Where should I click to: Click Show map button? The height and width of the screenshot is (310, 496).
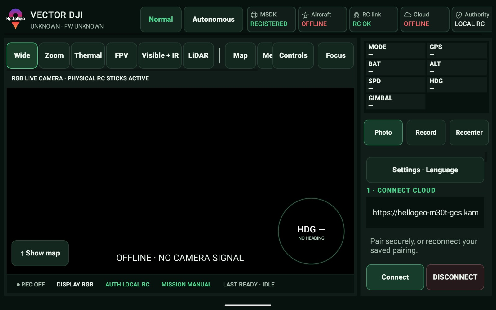pyautogui.click(x=40, y=253)
